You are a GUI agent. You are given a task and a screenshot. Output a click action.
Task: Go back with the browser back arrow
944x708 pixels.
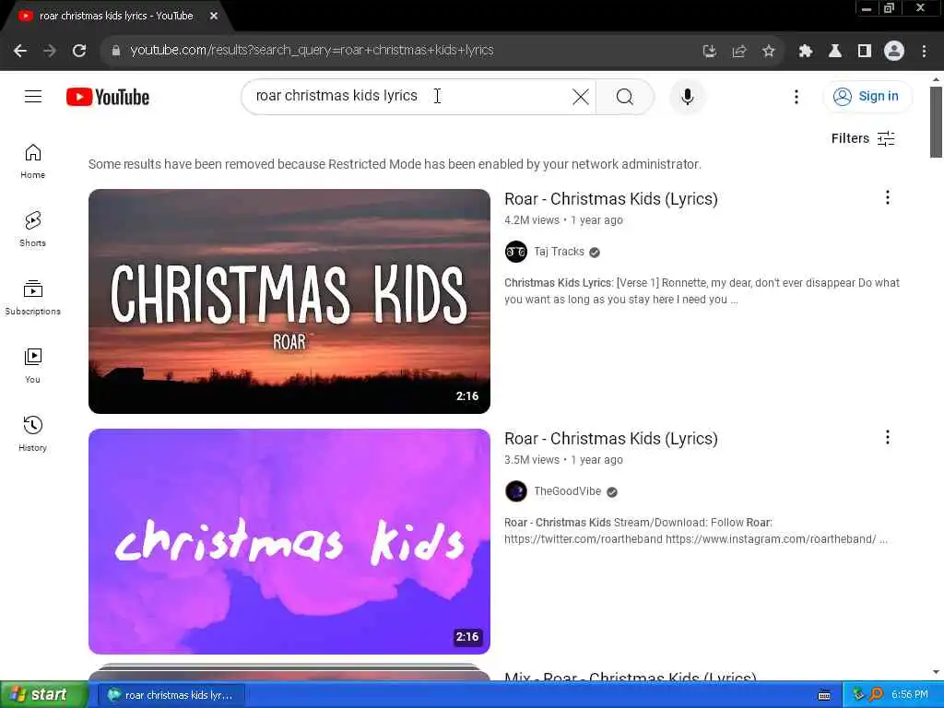[20, 51]
